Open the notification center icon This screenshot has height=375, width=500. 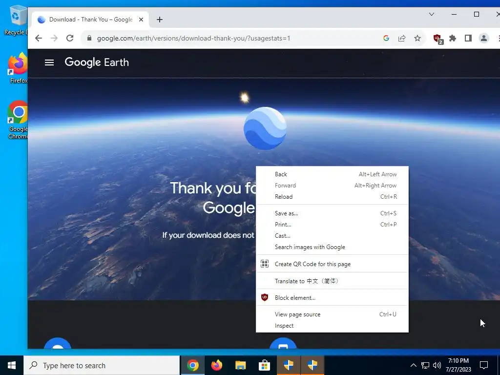(x=484, y=365)
